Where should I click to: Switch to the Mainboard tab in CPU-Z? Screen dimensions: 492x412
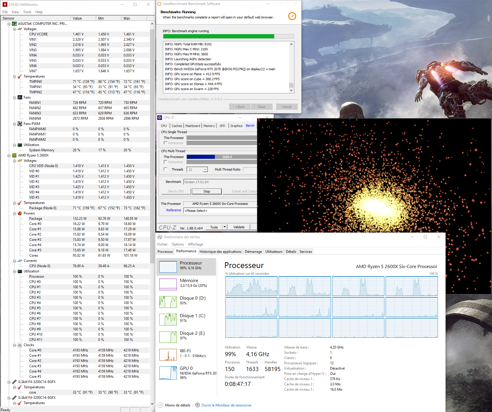coord(193,126)
